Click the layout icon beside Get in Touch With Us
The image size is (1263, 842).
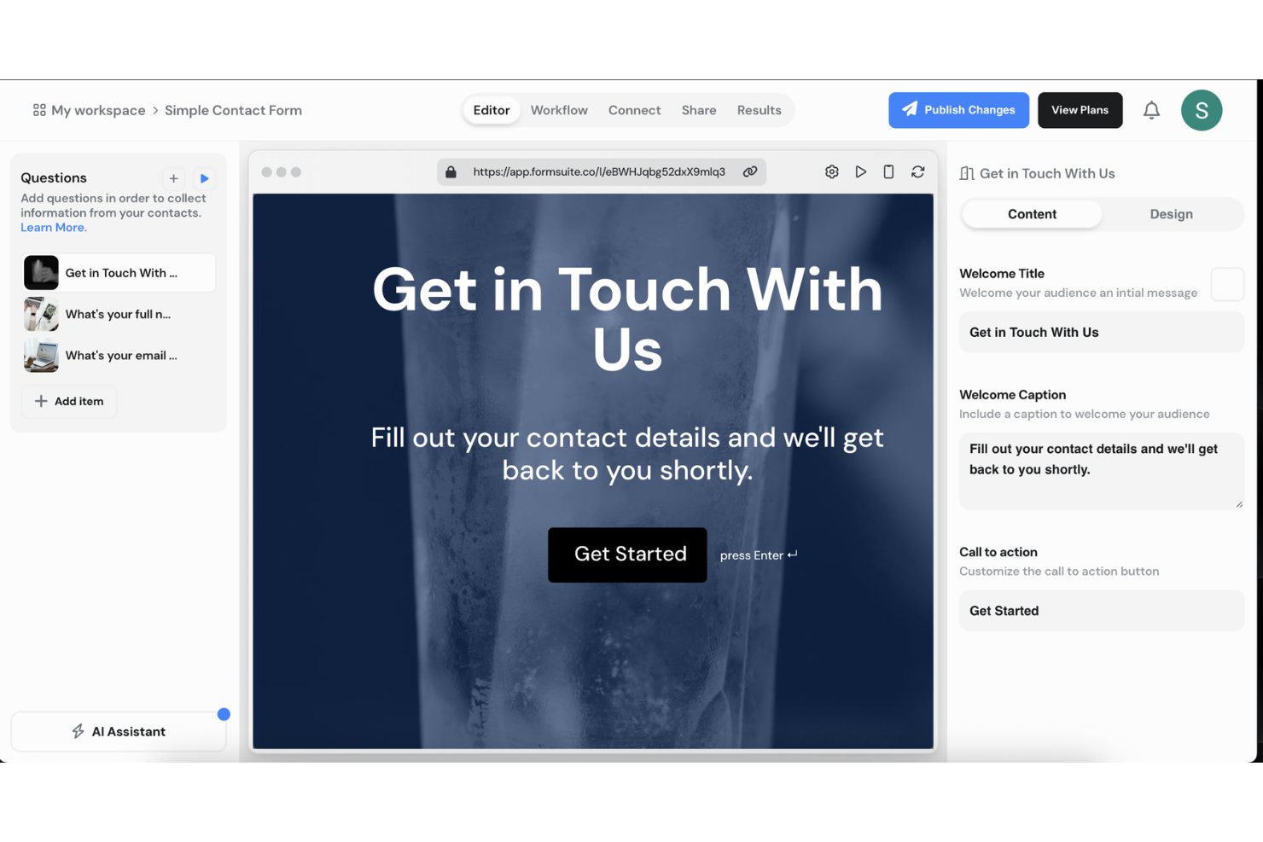tap(967, 173)
